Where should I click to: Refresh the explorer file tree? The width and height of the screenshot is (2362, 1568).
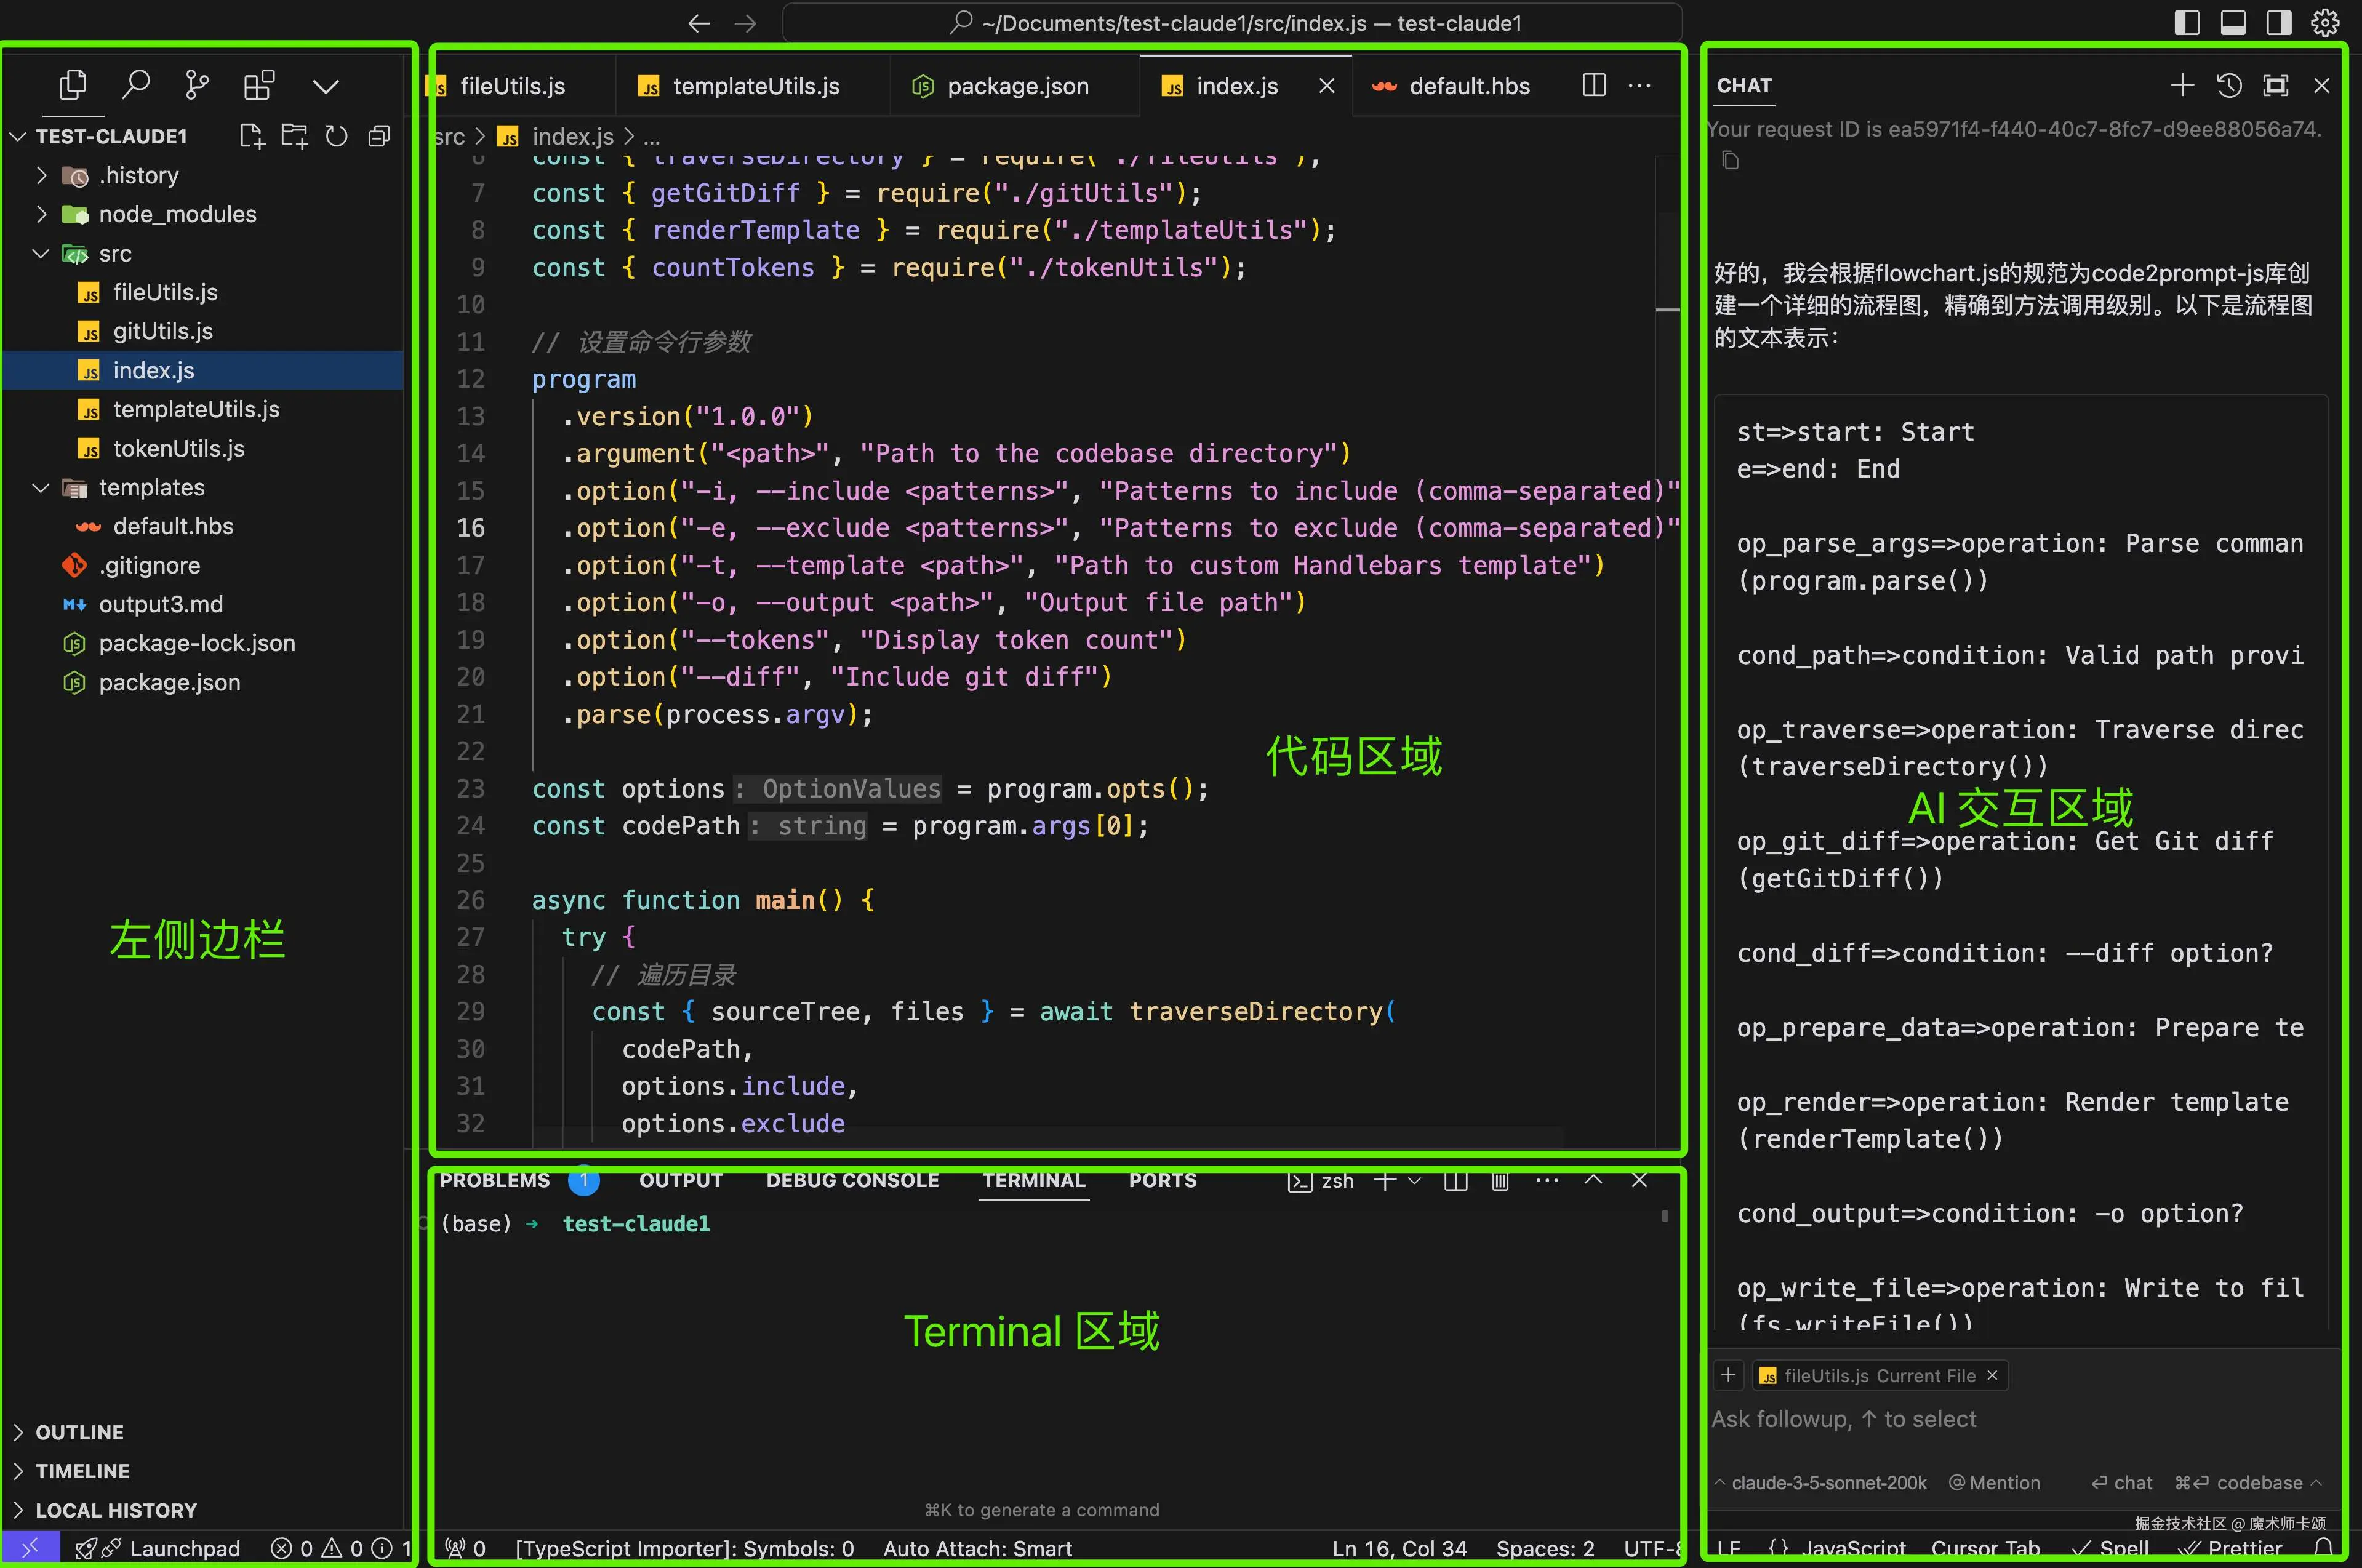337,136
